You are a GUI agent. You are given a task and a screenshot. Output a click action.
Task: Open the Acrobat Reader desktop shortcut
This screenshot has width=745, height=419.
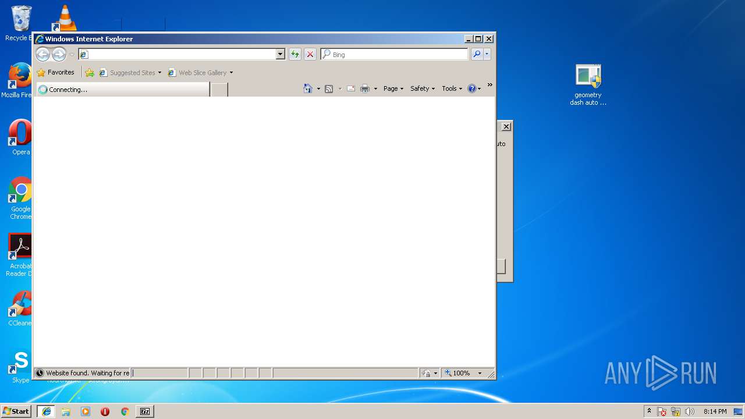point(20,255)
